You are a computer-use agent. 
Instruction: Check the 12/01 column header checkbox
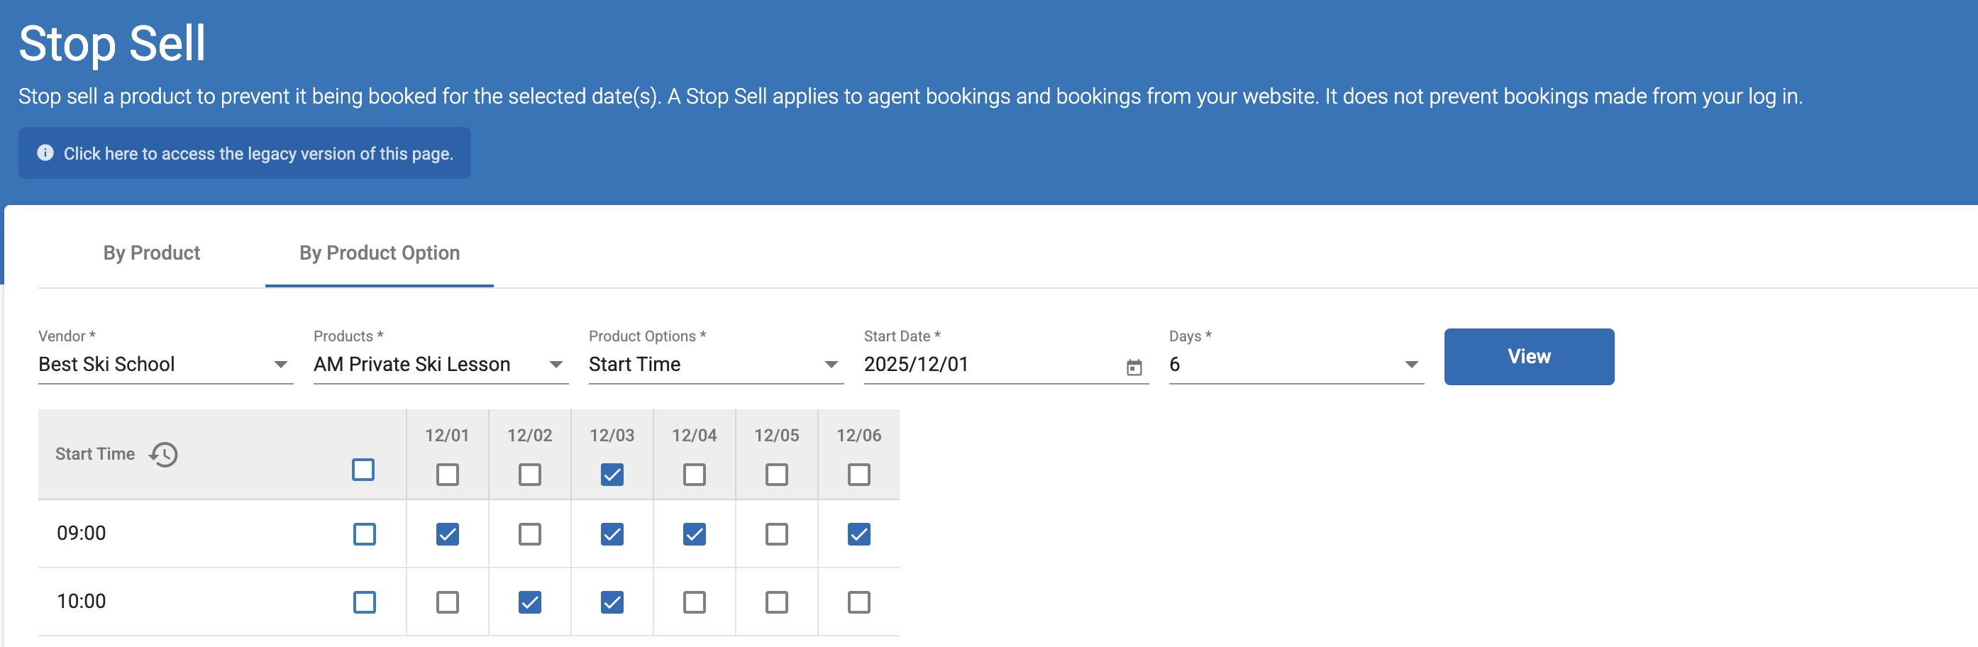click(x=447, y=475)
